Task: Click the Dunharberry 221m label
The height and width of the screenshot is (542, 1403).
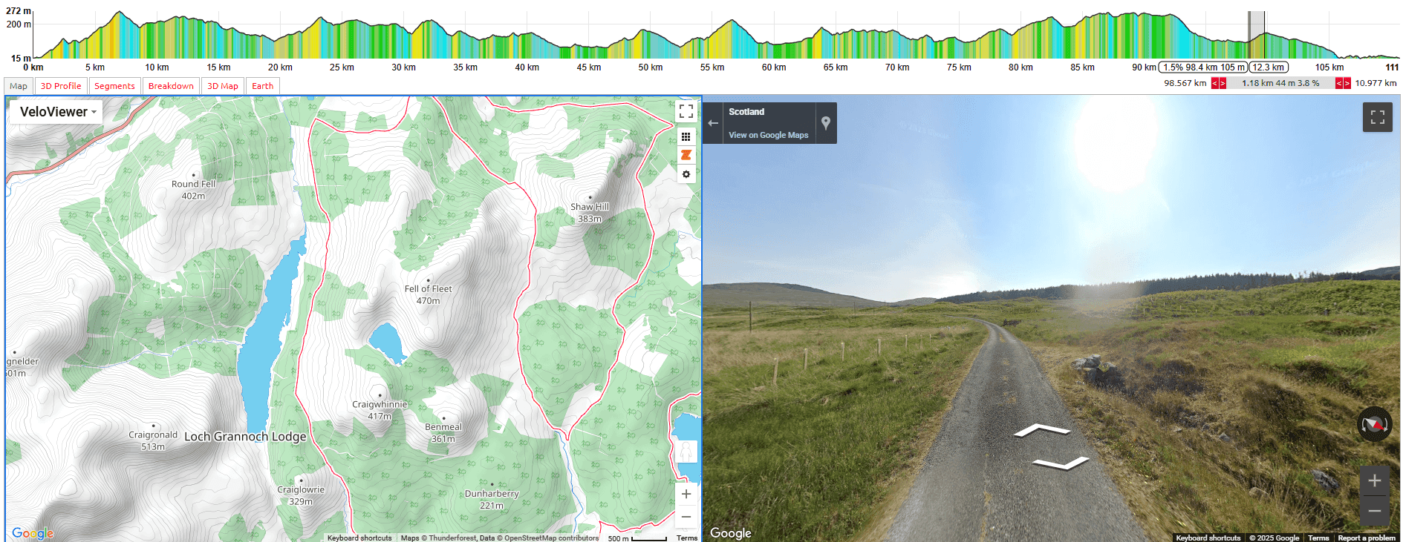Action: pos(492,499)
